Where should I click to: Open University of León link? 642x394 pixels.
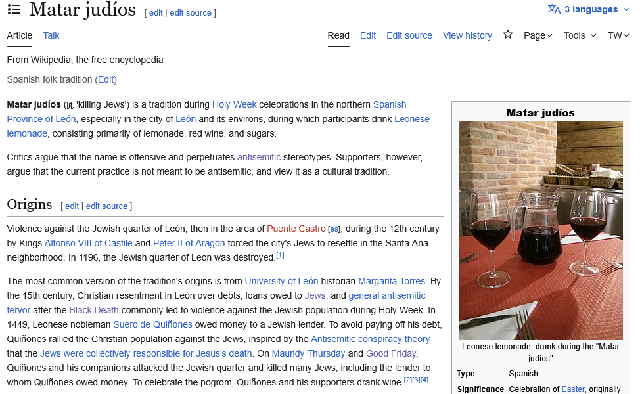tap(281, 282)
